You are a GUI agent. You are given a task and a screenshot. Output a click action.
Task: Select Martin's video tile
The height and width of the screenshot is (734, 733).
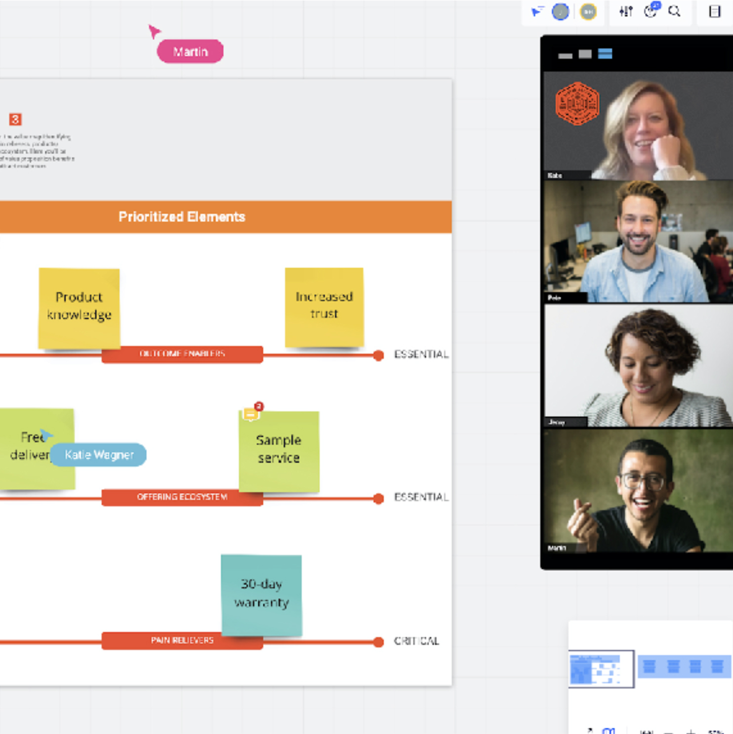tap(638, 490)
